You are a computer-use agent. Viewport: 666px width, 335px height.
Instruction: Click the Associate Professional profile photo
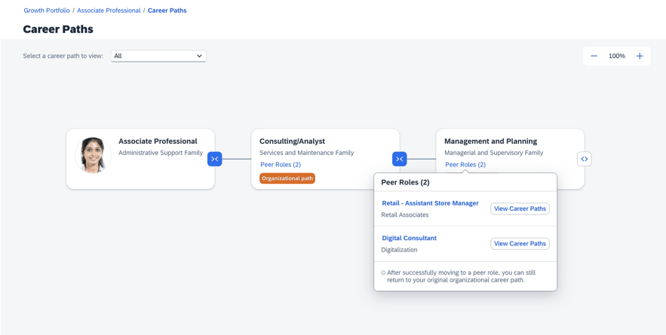93,155
